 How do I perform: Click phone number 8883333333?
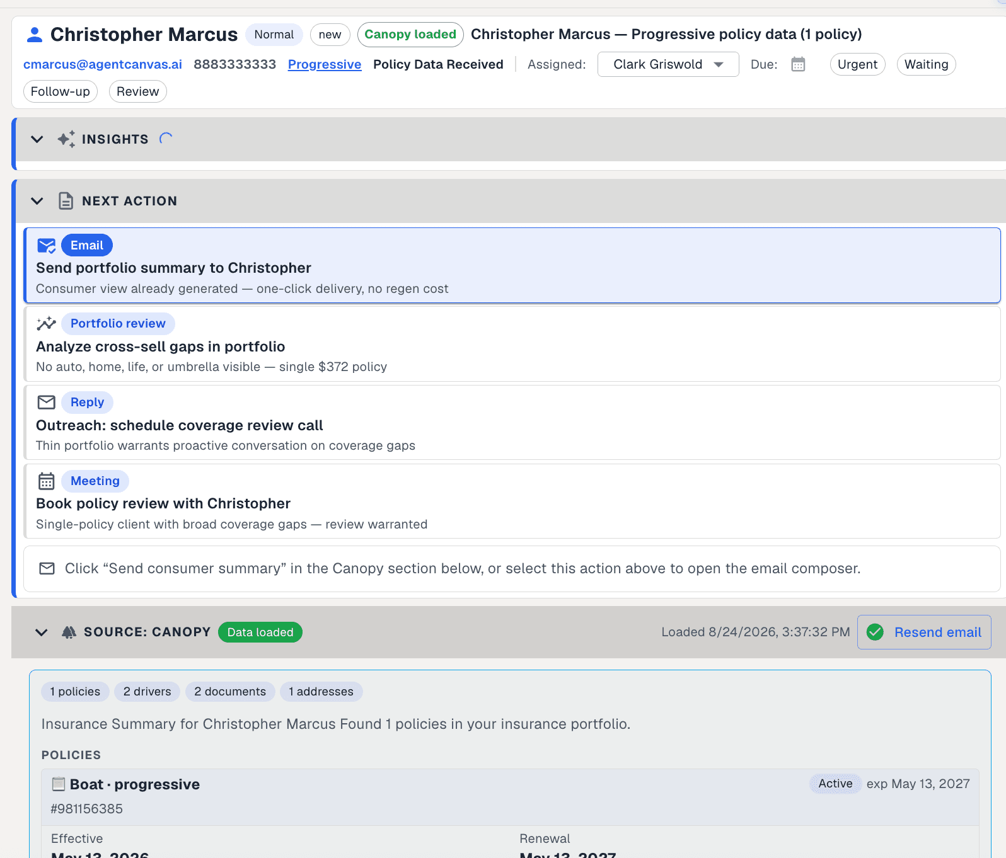coord(234,64)
